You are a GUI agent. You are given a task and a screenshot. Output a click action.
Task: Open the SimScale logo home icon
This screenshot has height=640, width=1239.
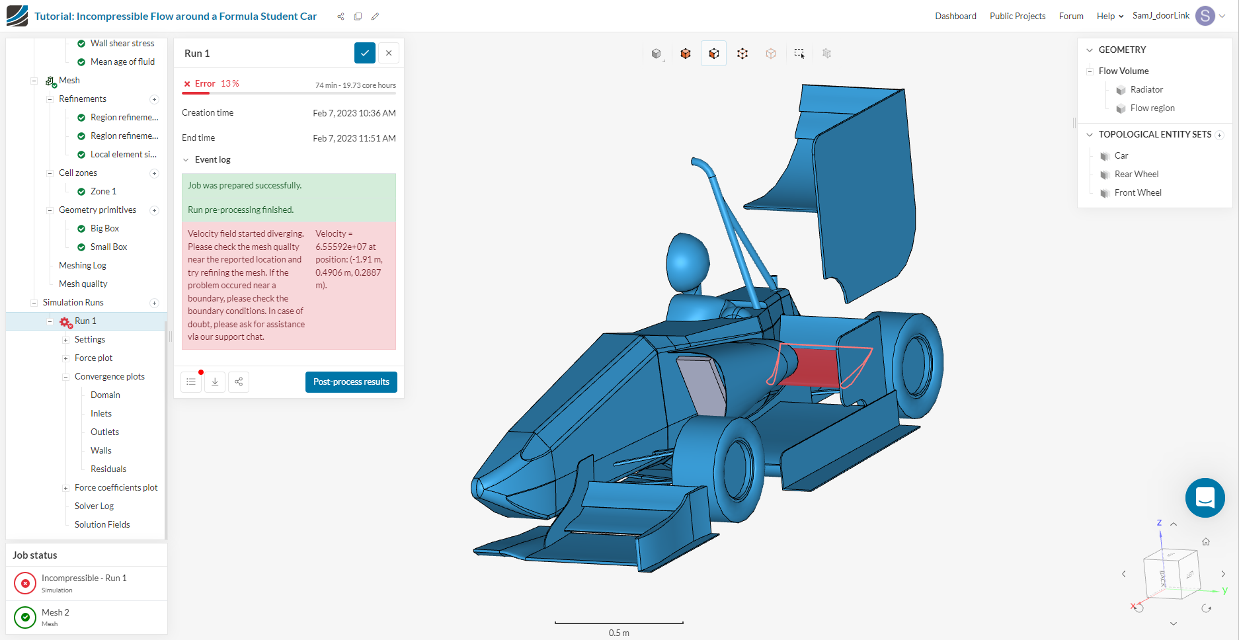pyautogui.click(x=17, y=15)
